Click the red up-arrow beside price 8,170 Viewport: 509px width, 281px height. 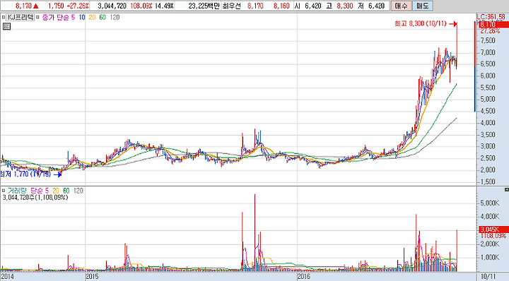36,6
